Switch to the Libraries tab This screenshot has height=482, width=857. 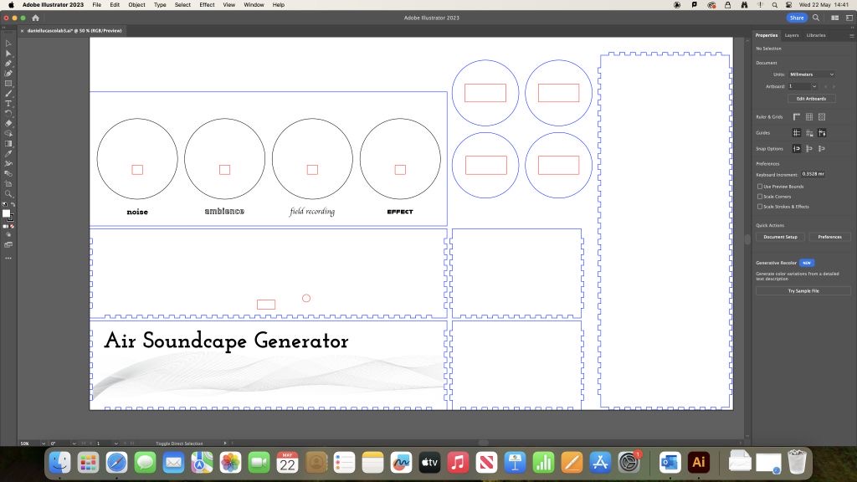pos(816,35)
